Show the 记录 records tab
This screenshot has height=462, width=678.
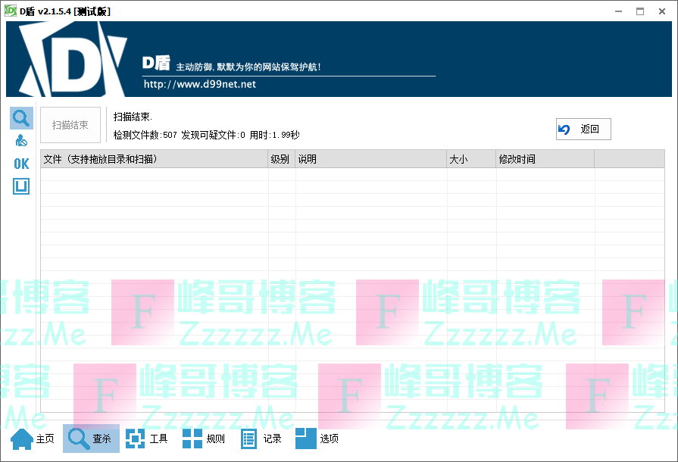point(261,439)
